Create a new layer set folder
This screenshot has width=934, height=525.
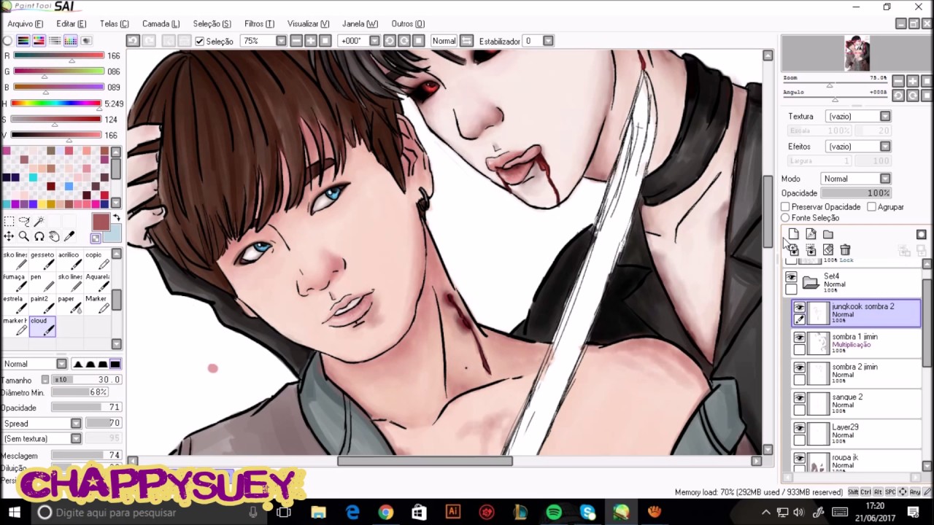(x=828, y=234)
